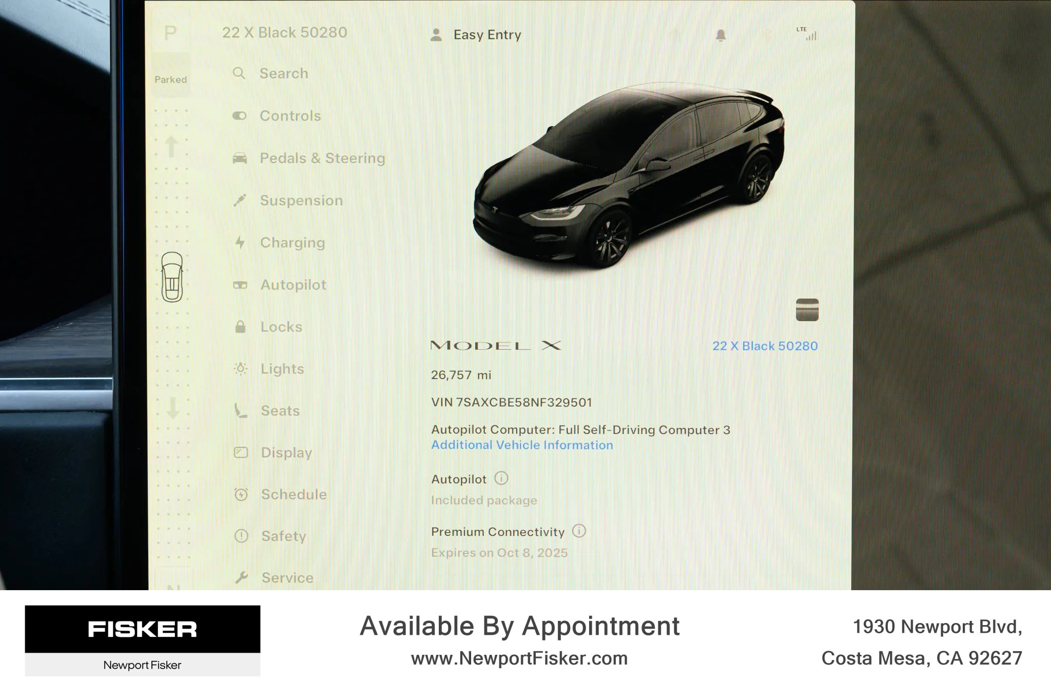The image size is (1051, 700).
Task: Tap the Schedule clock icon
Action: click(x=241, y=495)
